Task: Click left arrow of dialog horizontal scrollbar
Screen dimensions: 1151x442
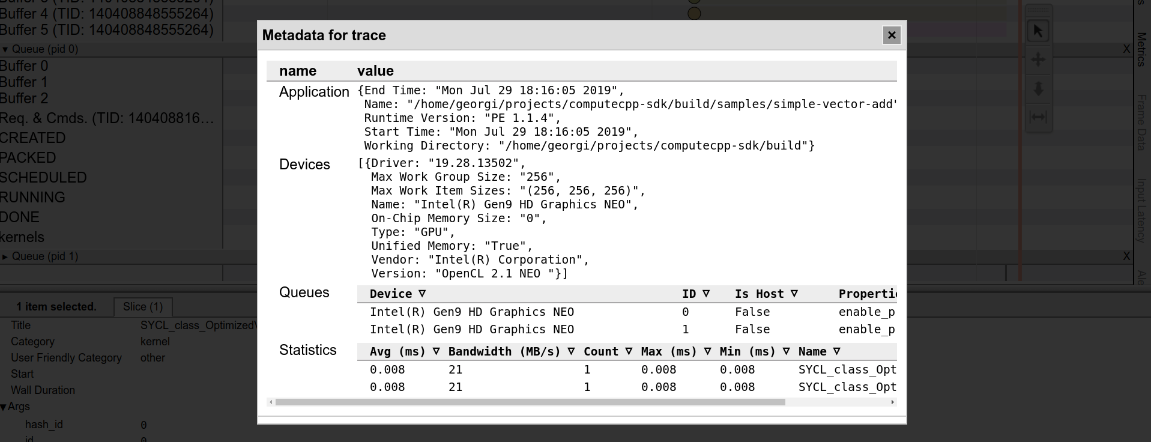Action: pos(271,402)
